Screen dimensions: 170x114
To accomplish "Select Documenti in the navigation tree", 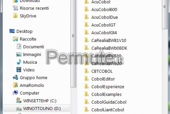I will (33, 47).
